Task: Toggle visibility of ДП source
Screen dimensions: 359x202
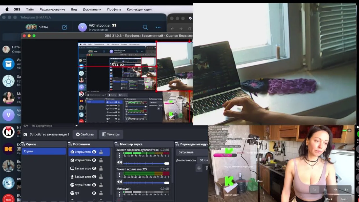Action: [94, 193]
